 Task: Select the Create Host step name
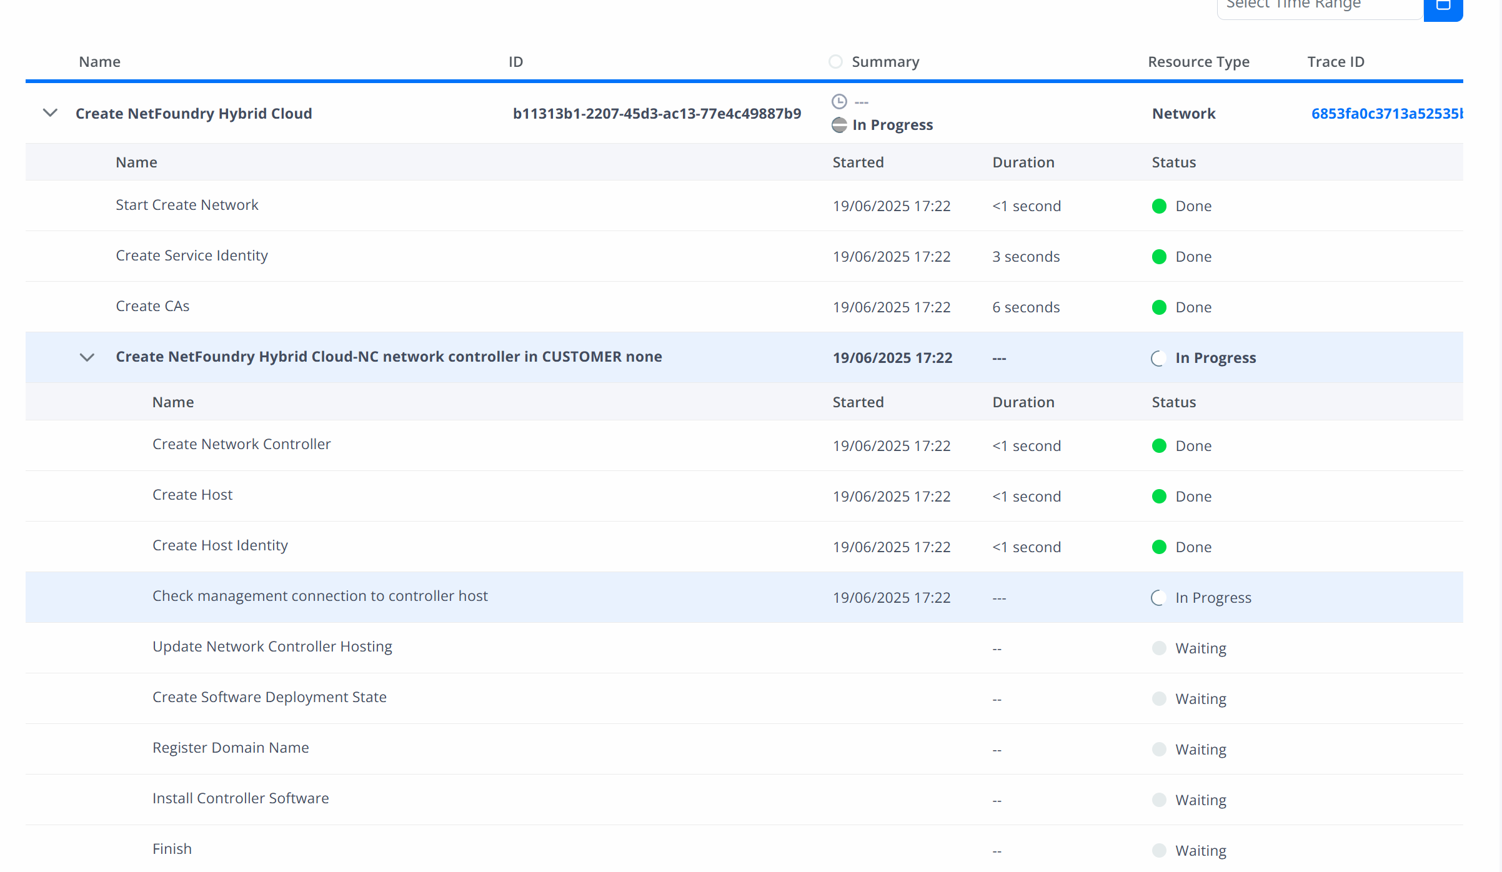(x=192, y=495)
